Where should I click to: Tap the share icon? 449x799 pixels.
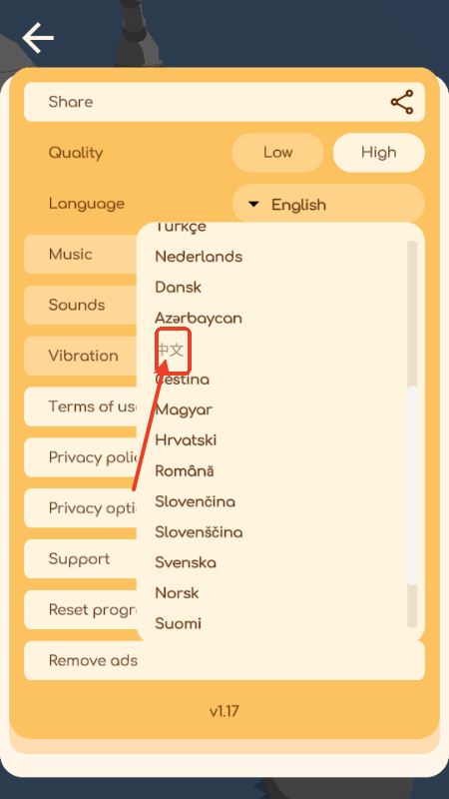tap(402, 102)
